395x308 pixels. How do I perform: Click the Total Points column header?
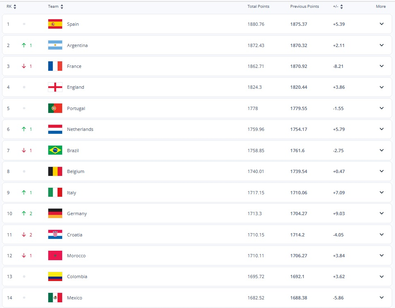258,7
